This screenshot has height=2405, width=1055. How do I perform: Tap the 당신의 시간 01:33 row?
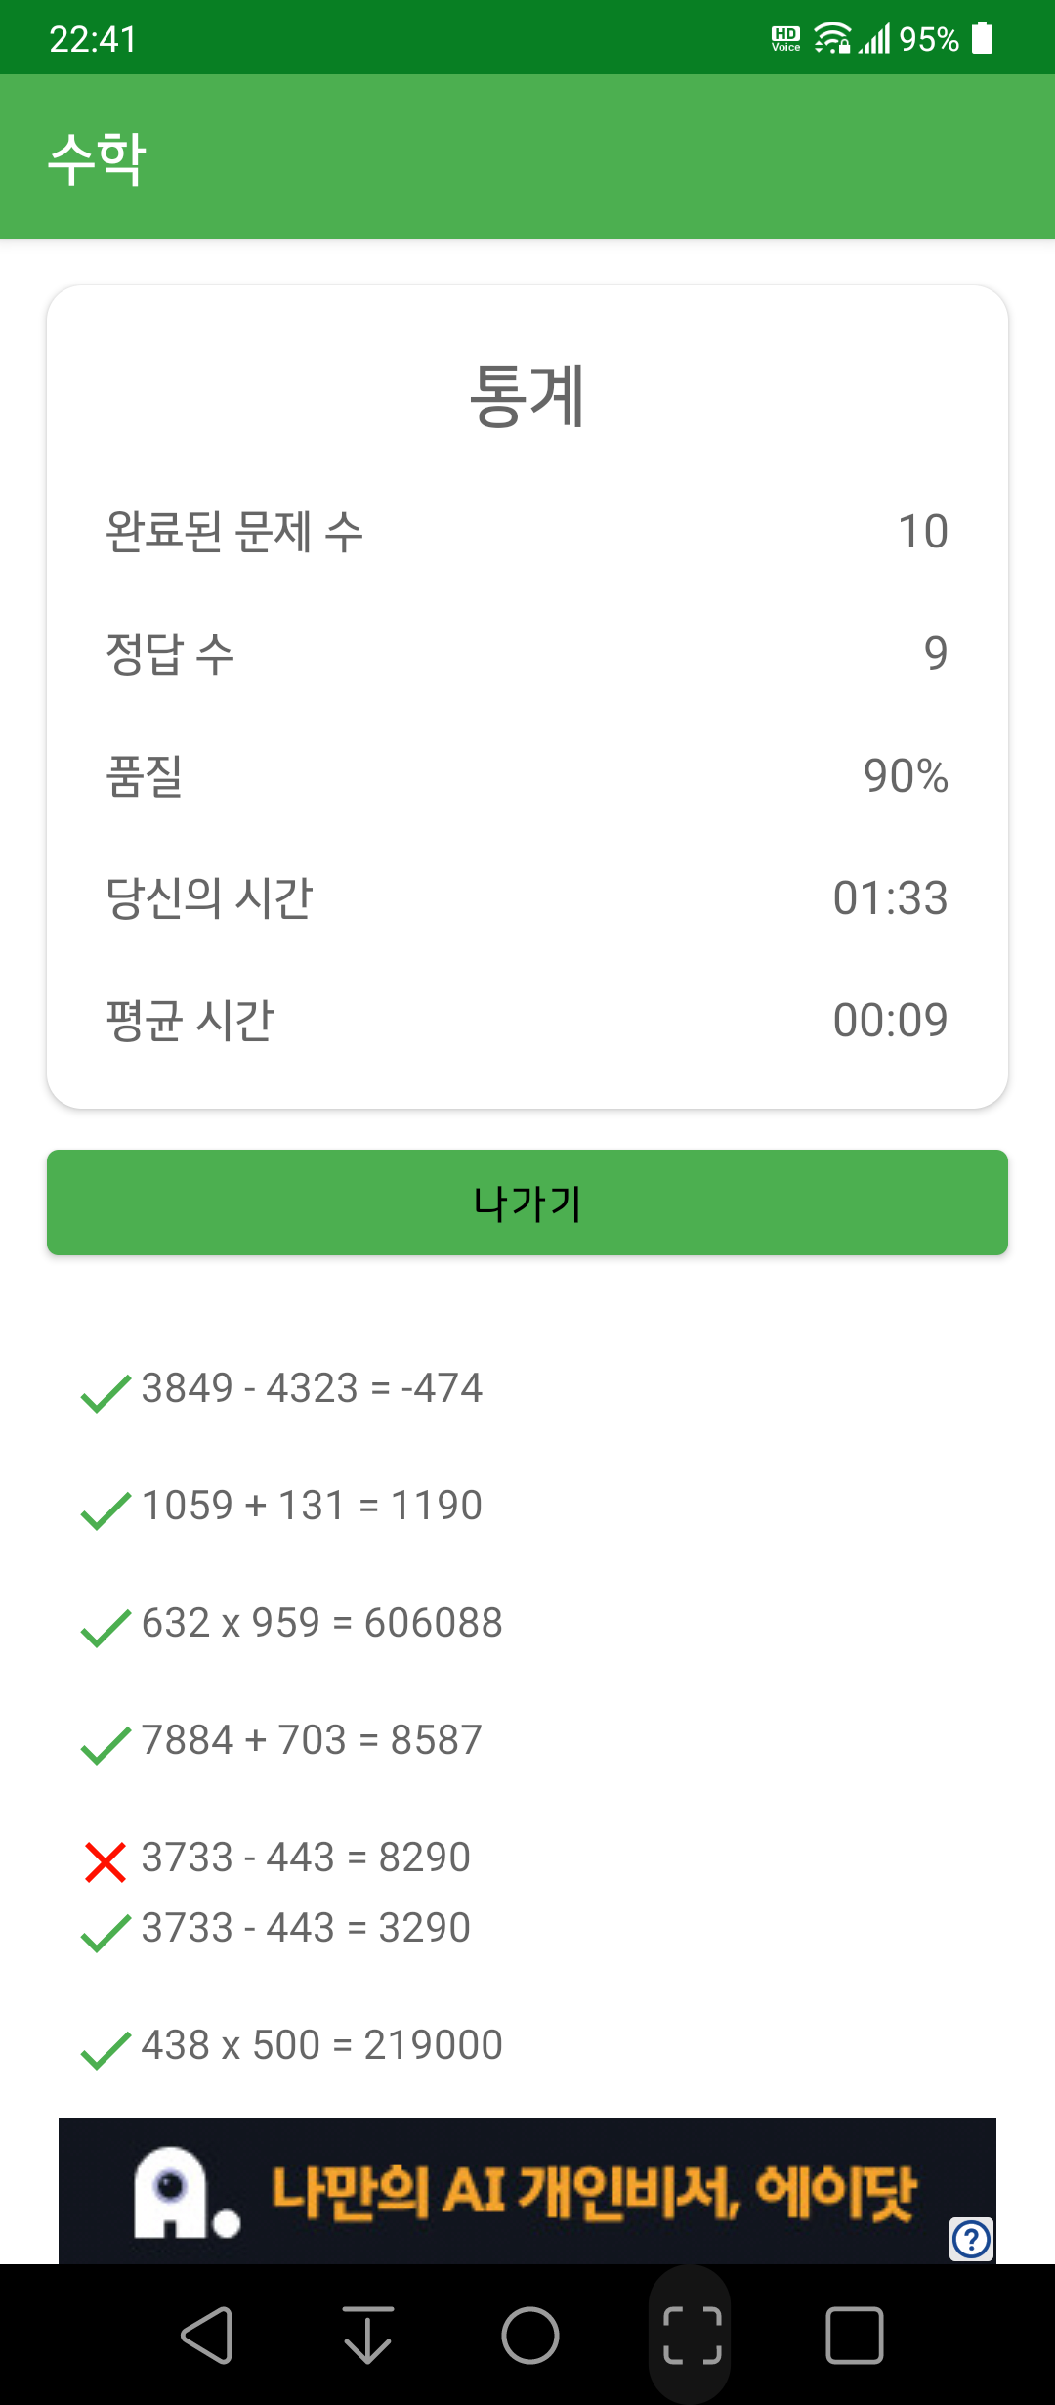point(527,898)
